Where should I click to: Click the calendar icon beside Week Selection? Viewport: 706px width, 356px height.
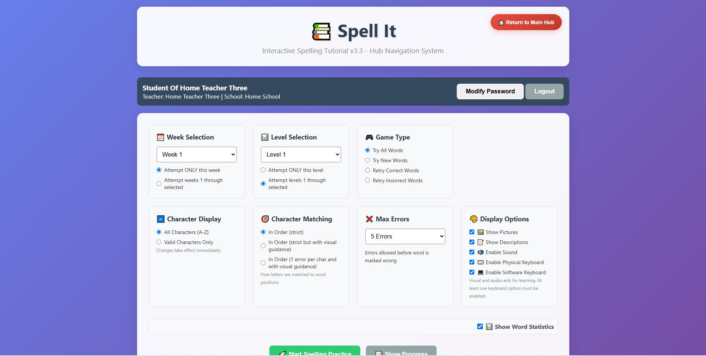click(x=160, y=137)
